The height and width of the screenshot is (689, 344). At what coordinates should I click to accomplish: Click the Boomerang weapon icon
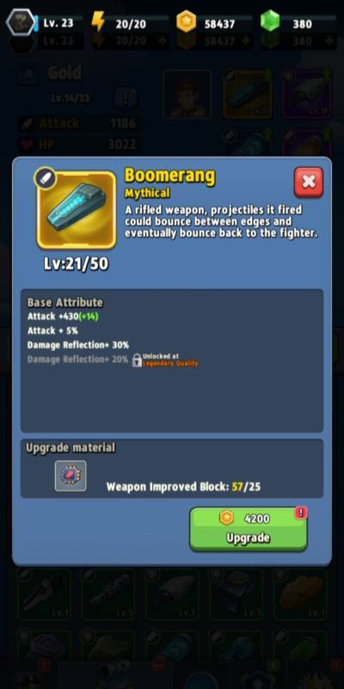(x=77, y=210)
